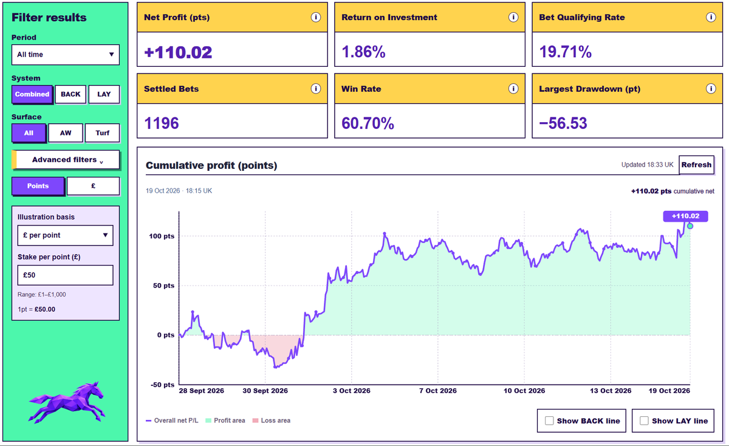Click the Refresh button

click(x=696, y=165)
